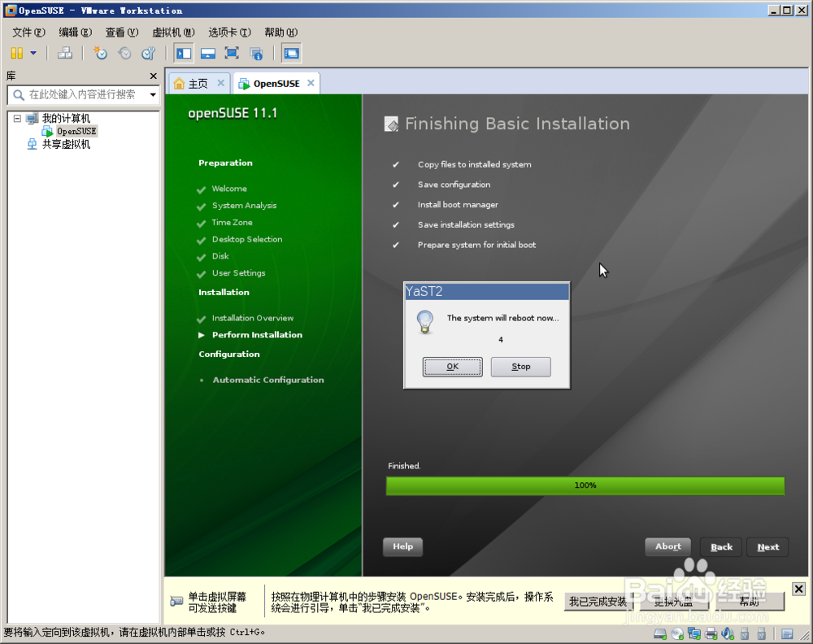Click the lightbulb icon in YaST2 dialog
The width and height of the screenshot is (813, 644).
[425, 322]
